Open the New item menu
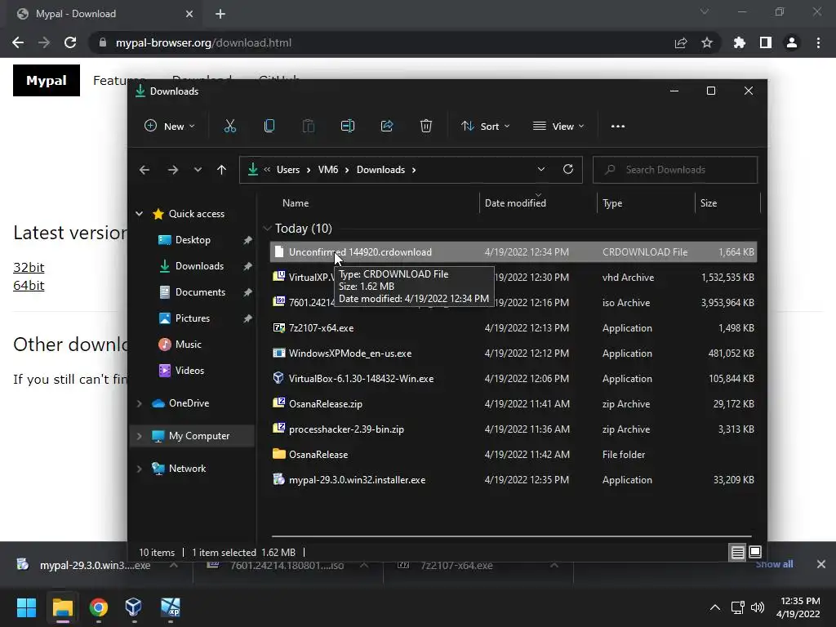836x627 pixels. pyautogui.click(x=170, y=127)
